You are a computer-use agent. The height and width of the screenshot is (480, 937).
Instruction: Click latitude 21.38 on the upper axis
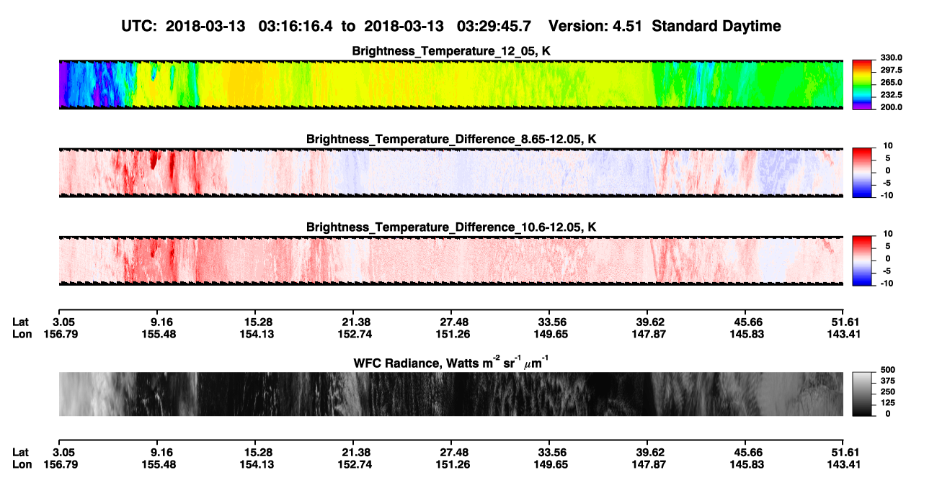point(356,322)
